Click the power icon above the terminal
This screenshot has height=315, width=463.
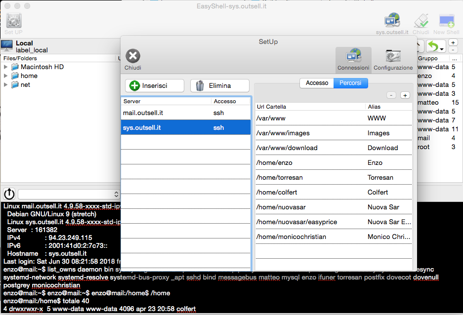point(9,194)
